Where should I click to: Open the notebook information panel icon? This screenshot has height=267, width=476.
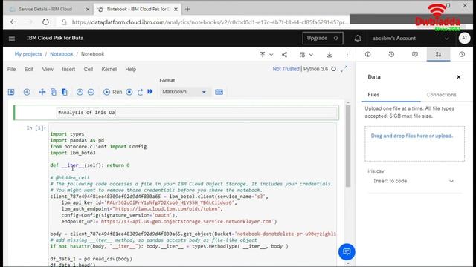pos(367,54)
